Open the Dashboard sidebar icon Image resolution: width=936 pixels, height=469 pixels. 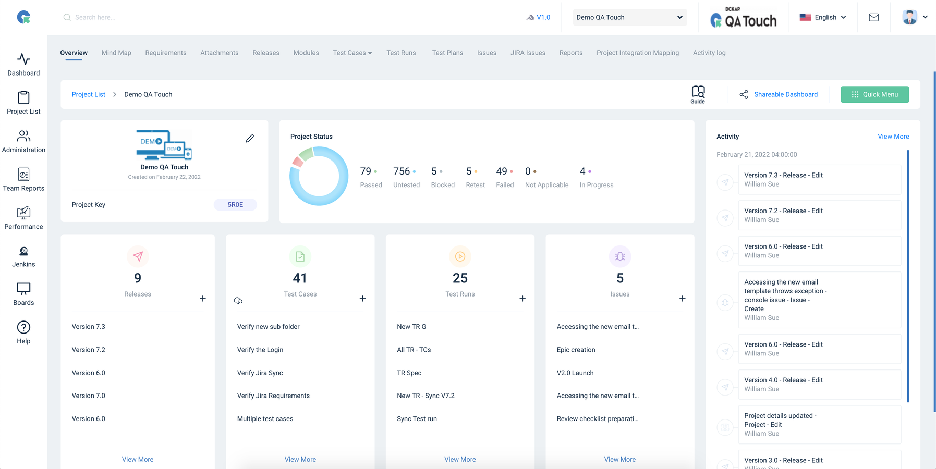(x=23, y=65)
